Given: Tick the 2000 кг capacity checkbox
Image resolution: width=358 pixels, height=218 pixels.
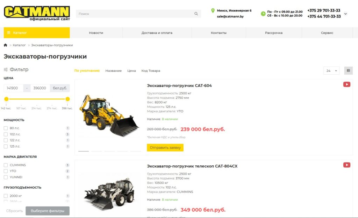Looking at the screenshot, I should pos(6,196).
